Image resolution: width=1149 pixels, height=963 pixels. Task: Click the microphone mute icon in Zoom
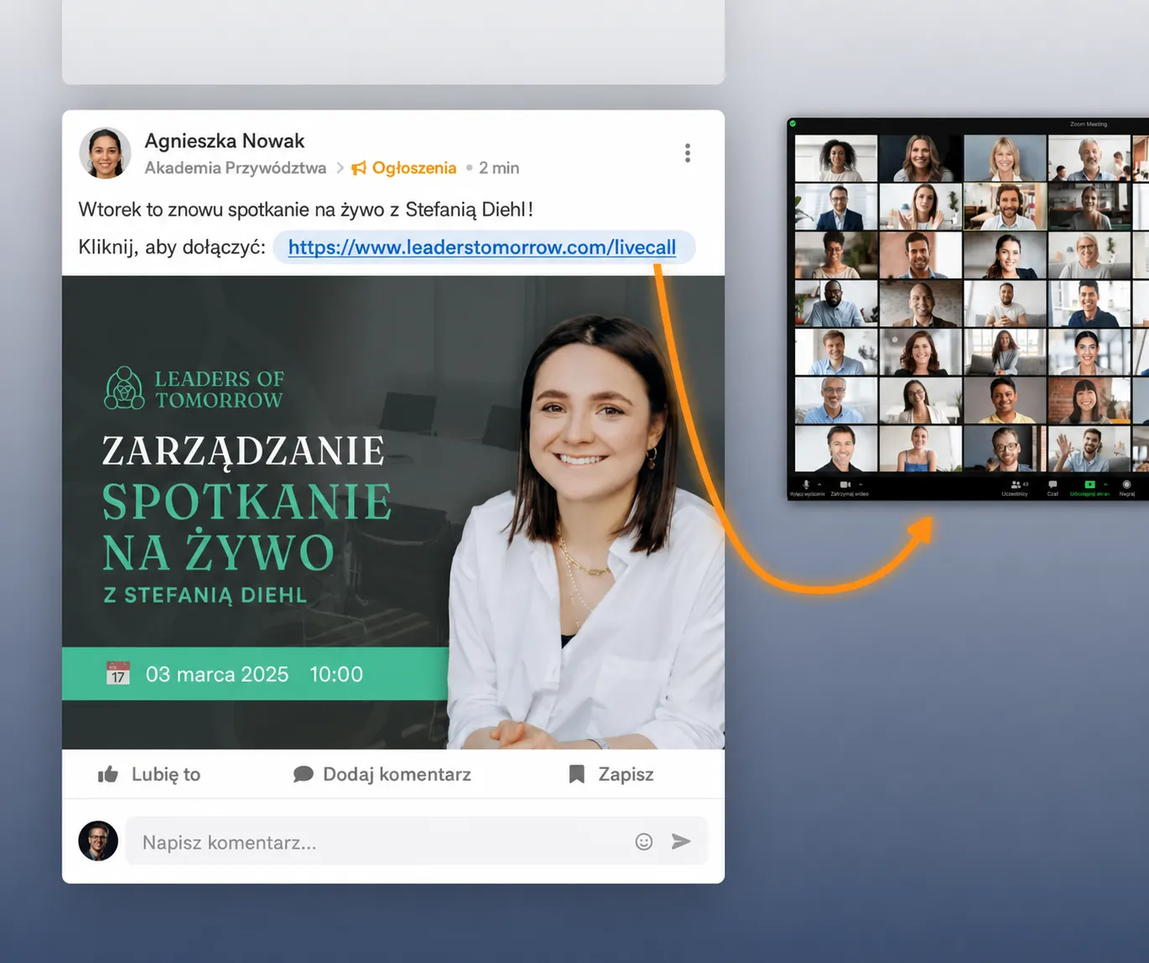[806, 484]
